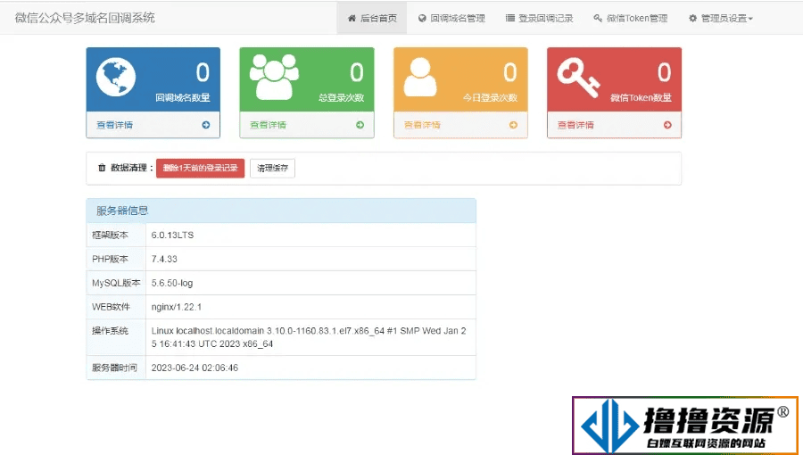
Task: Click the MySQL版本 row label
Action: [116, 283]
